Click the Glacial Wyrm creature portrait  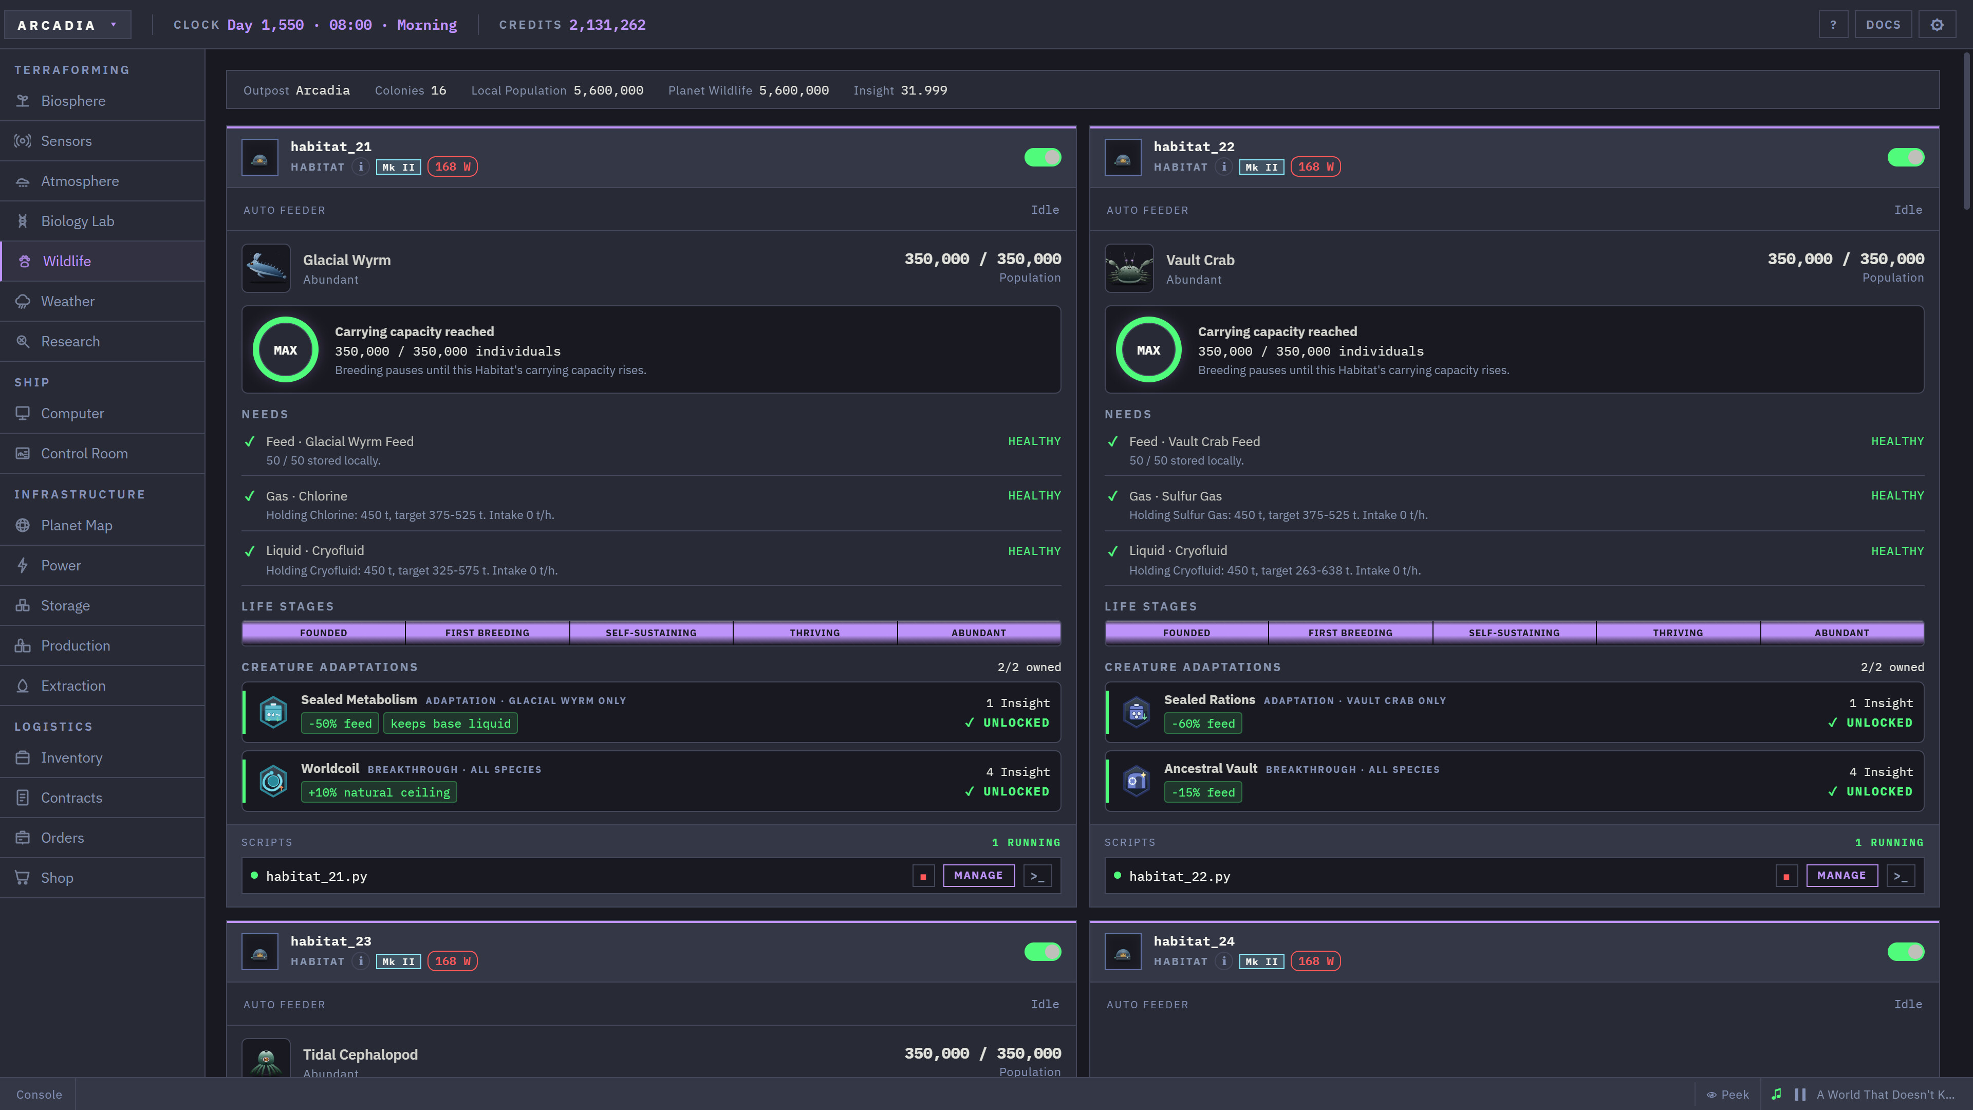[x=266, y=268]
